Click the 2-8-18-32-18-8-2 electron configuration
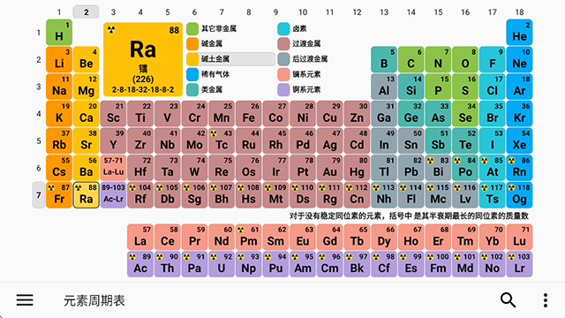Viewport: 565px width, 318px height. (143, 89)
